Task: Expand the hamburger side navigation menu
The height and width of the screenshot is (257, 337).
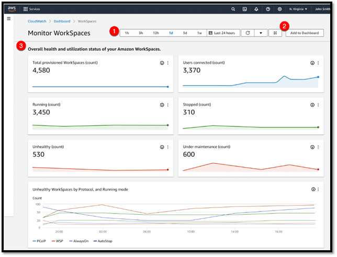Action: 9,19
